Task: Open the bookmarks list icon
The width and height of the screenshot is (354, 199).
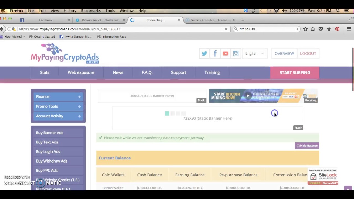Action: pyautogui.click(x=313, y=29)
